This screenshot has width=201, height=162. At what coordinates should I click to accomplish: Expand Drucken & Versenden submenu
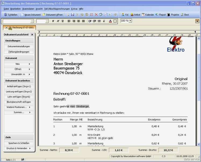click(x=19, y=148)
